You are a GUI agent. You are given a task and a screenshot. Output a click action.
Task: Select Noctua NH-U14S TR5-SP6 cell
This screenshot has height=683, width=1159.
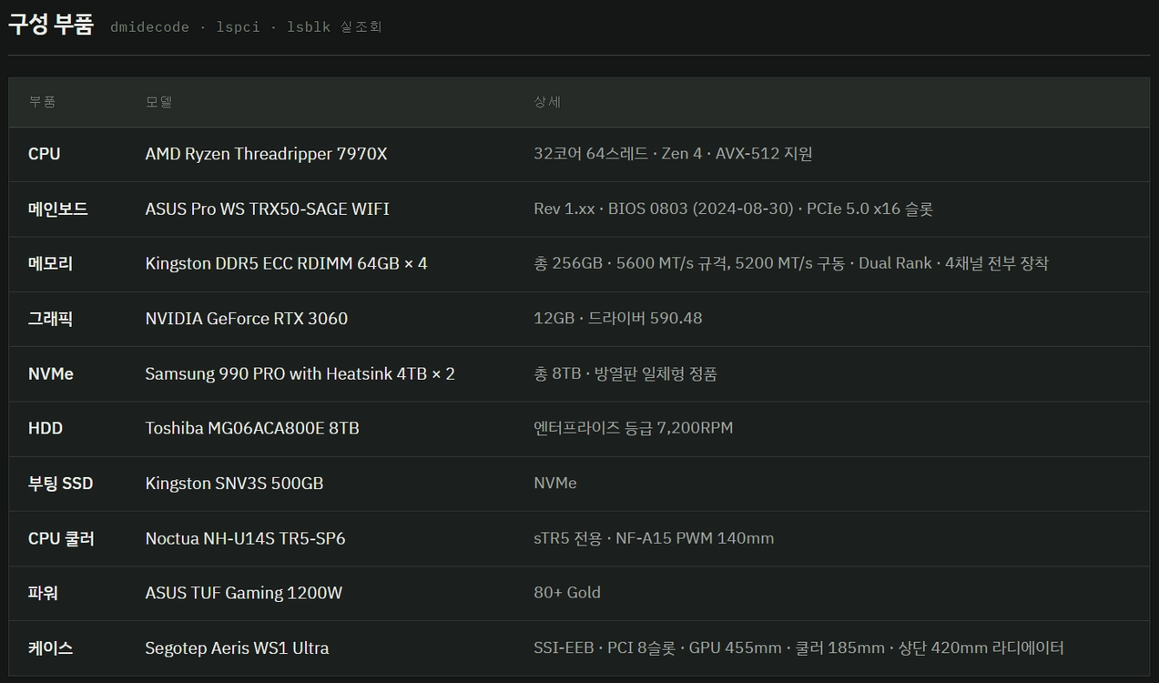tap(245, 538)
